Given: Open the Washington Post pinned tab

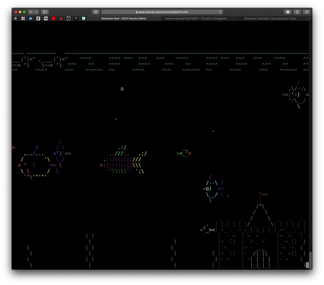Looking at the screenshot, I should [x=46, y=19].
